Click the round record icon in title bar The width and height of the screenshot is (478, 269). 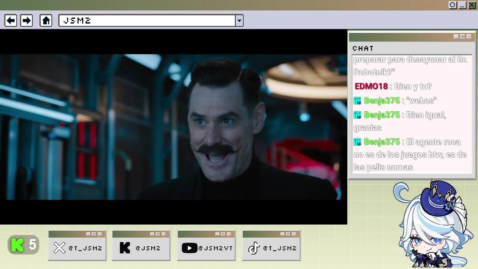click(x=453, y=5)
